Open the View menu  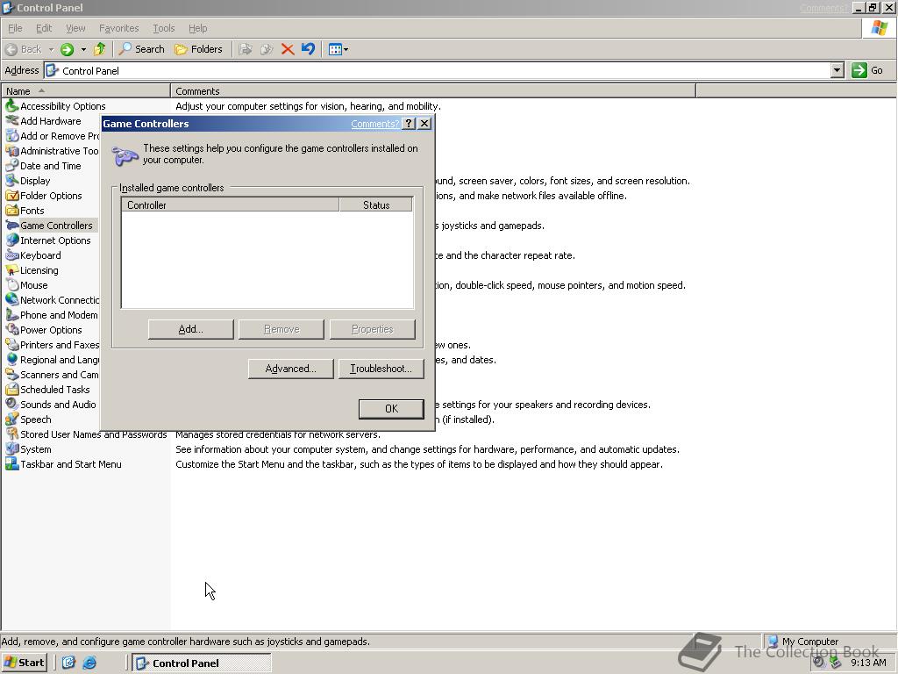[x=75, y=28]
